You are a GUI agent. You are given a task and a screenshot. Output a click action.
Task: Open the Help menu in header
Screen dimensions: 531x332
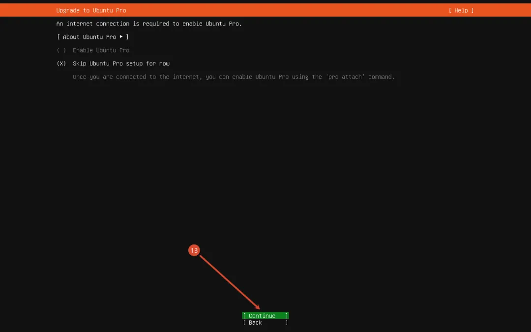[x=461, y=10]
